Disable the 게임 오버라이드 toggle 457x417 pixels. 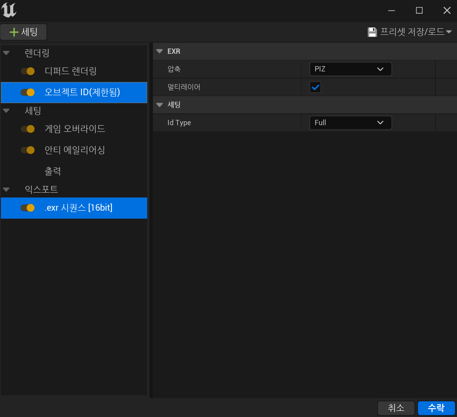coord(28,129)
